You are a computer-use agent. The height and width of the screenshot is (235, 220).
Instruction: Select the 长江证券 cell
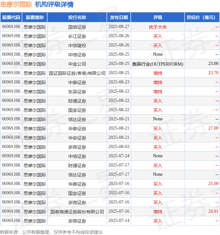(77, 36)
